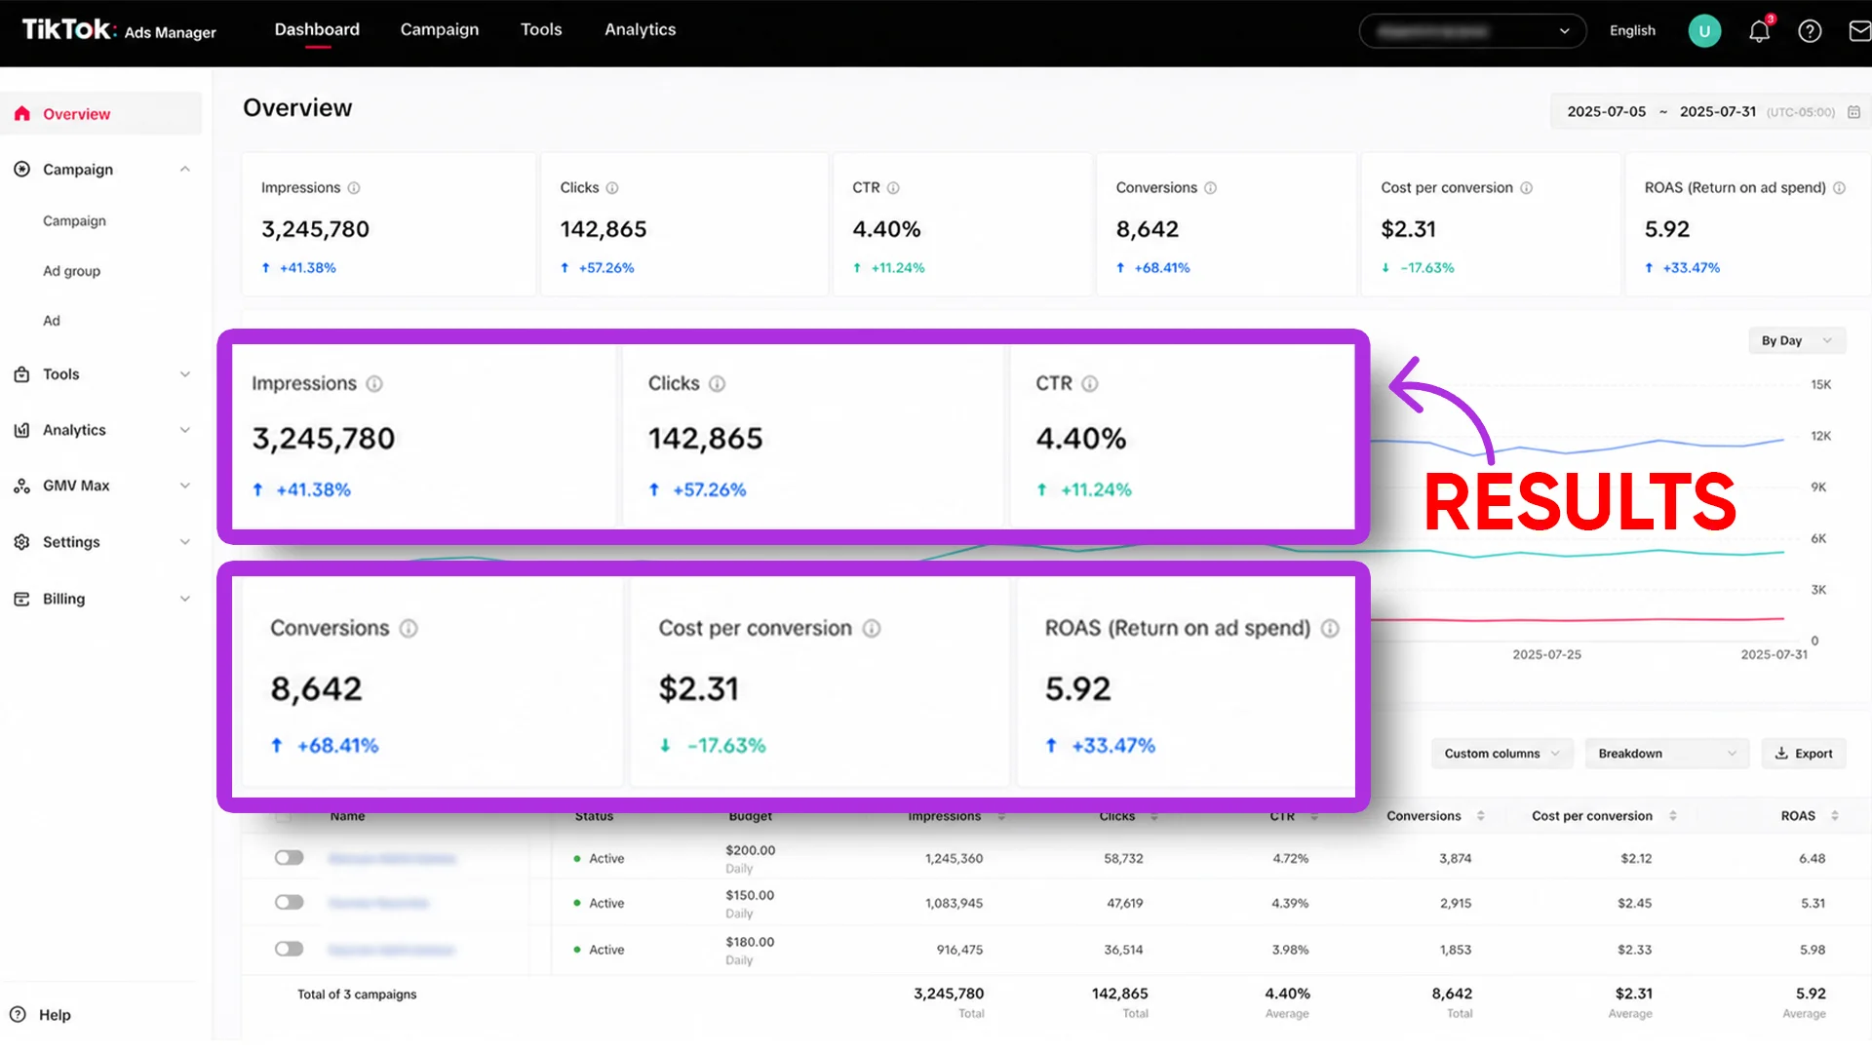The height and width of the screenshot is (1053, 1872).
Task: Open the Tools top menu
Action: pos(541,29)
